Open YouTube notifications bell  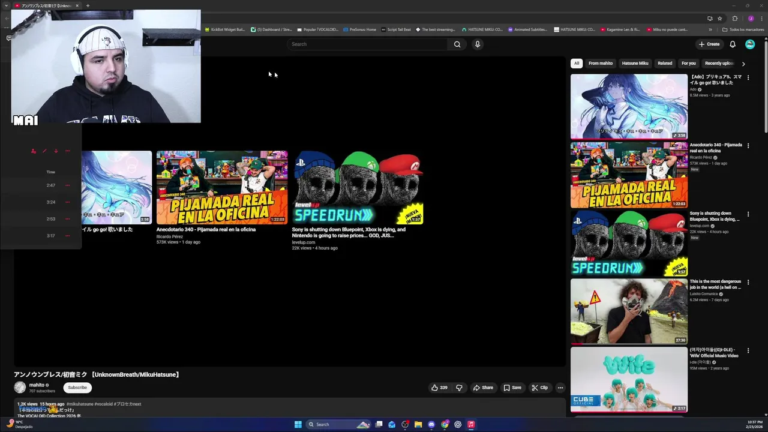733,44
